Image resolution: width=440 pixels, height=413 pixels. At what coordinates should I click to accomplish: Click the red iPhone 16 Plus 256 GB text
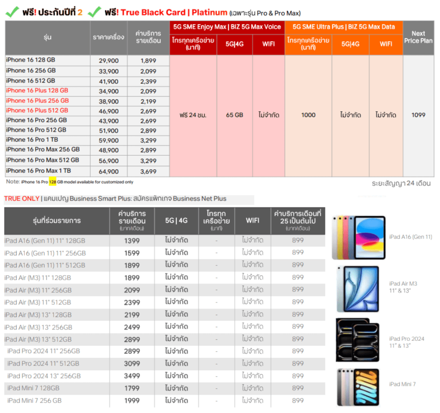point(37,101)
